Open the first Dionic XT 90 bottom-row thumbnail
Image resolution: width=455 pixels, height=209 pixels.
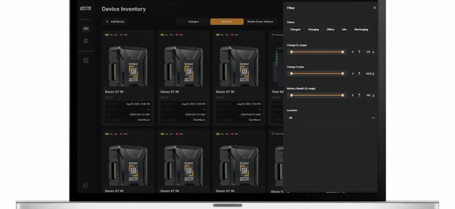[128, 166]
